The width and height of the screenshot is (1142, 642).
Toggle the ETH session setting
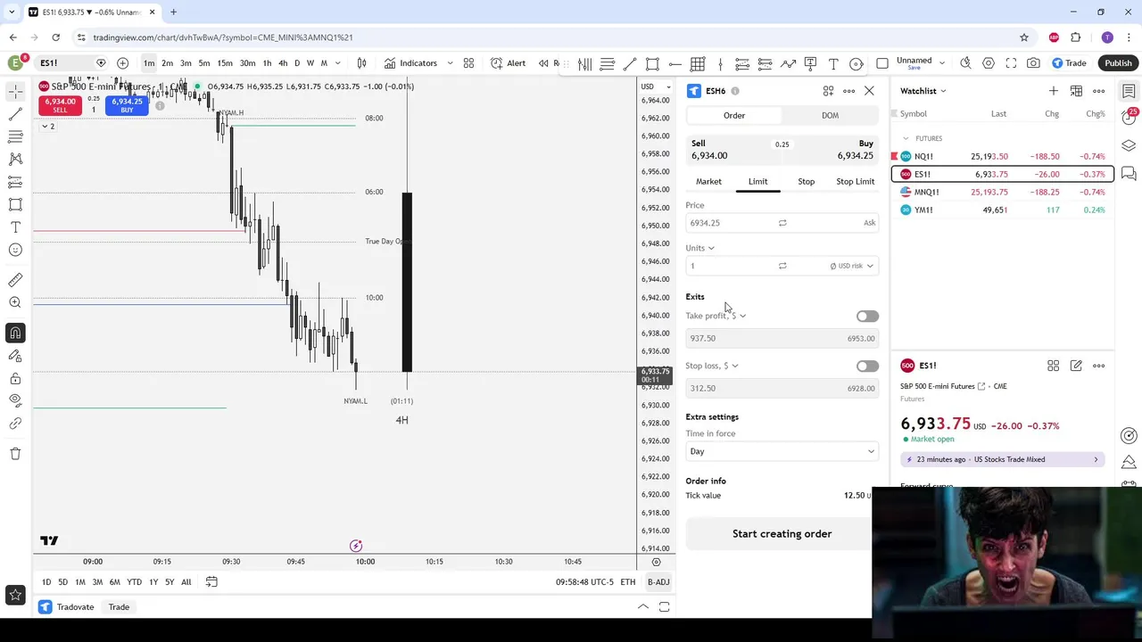(x=628, y=582)
